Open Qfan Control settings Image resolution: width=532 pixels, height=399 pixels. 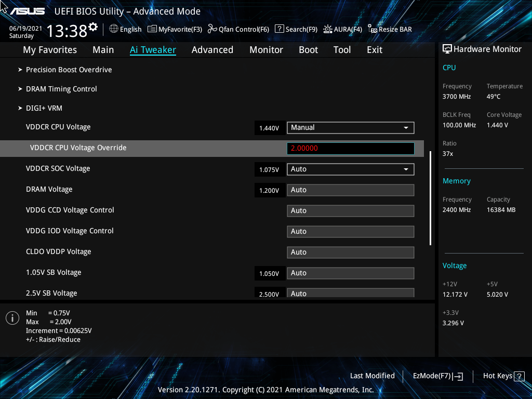(x=238, y=29)
